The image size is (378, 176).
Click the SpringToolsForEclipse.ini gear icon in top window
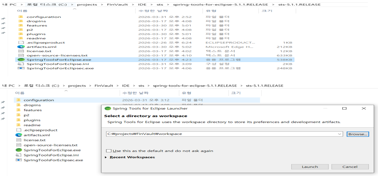point(21,64)
